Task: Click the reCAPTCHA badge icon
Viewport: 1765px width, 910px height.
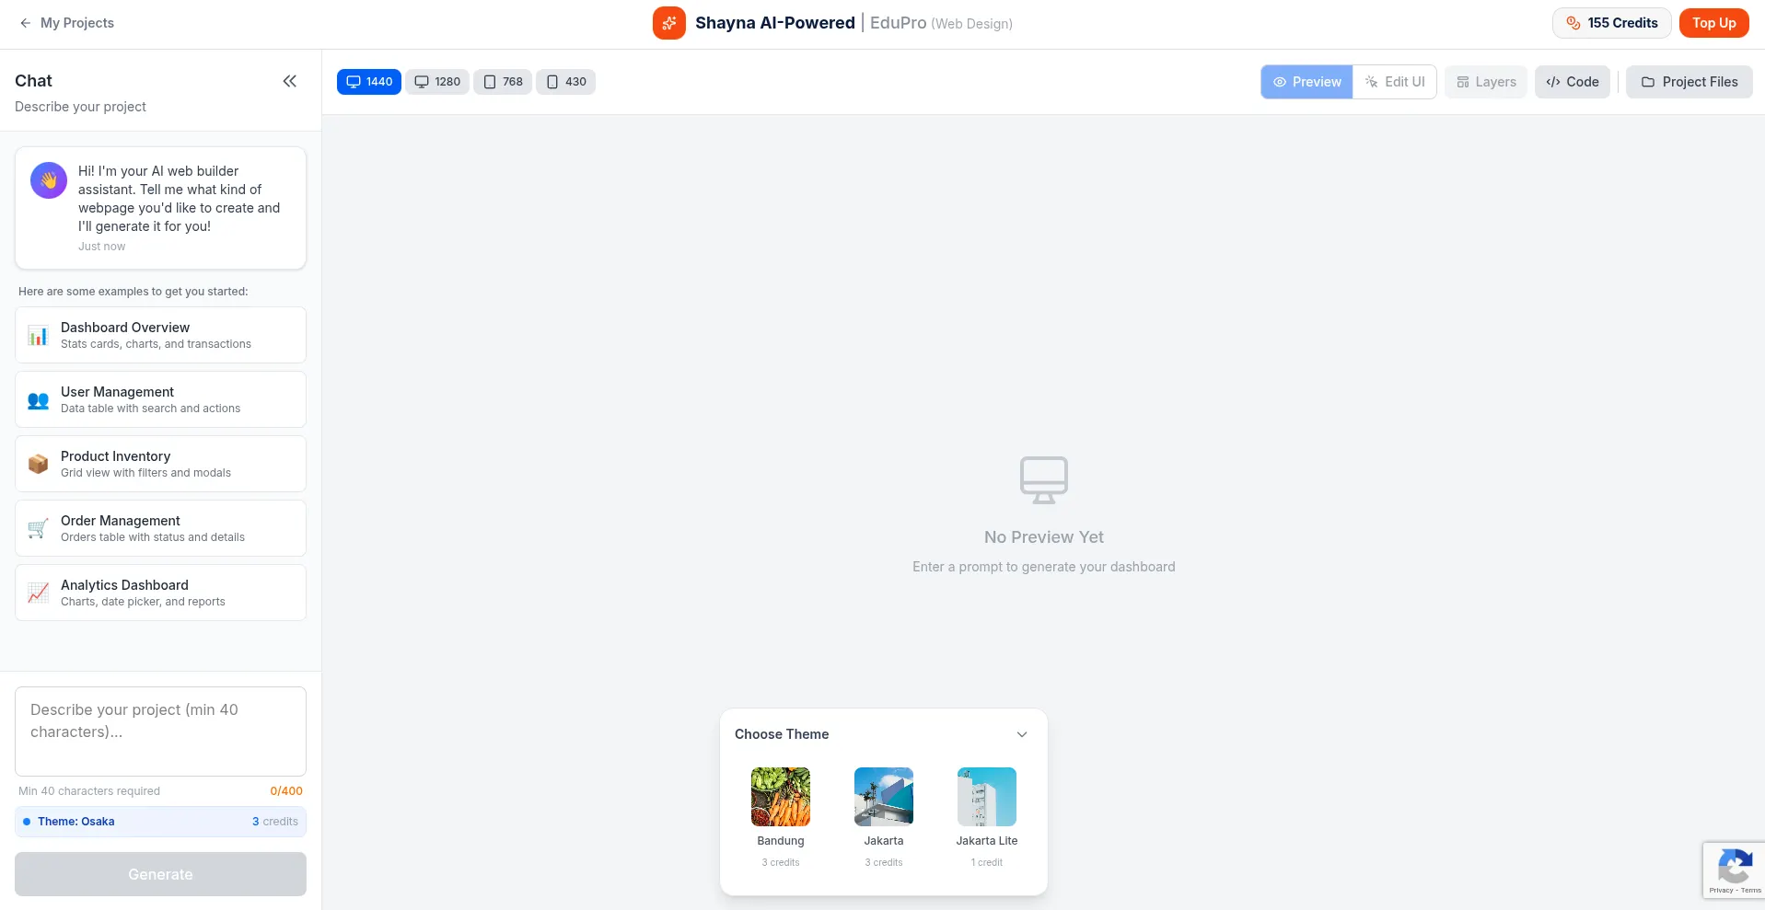Action: (1734, 867)
